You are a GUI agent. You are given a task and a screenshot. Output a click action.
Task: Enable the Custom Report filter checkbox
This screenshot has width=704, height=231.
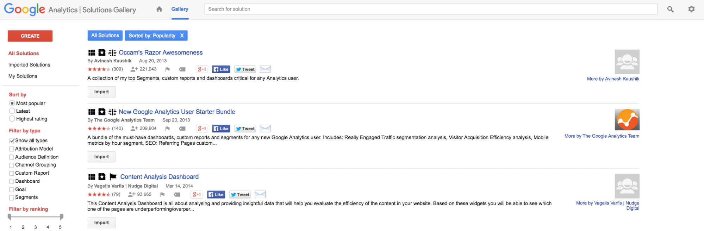(12, 173)
